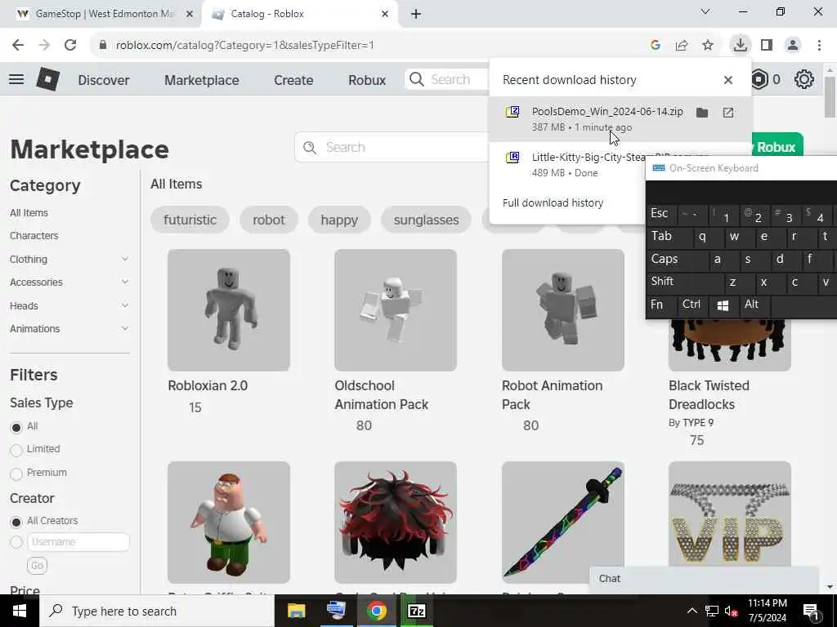837x627 pixels.
Task: Open the Roblox hamburger navigation menu
Action: [x=16, y=79]
